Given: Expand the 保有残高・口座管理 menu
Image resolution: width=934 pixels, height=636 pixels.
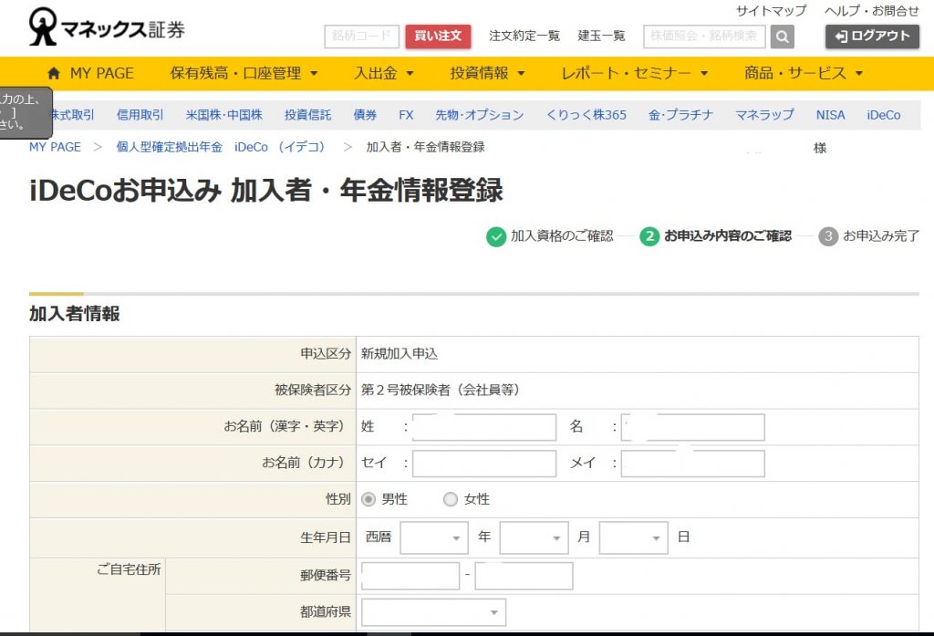Looking at the screenshot, I should click(244, 73).
